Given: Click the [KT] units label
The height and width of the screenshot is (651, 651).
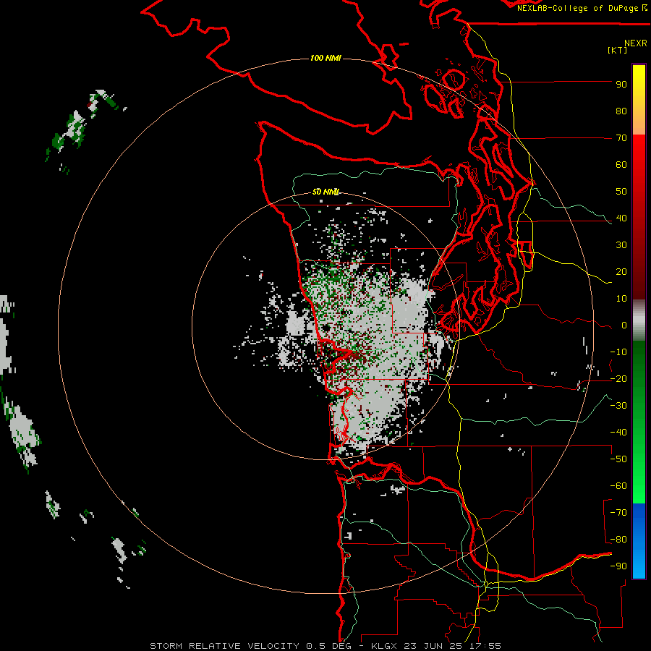Looking at the screenshot, I should coord(618,50).
